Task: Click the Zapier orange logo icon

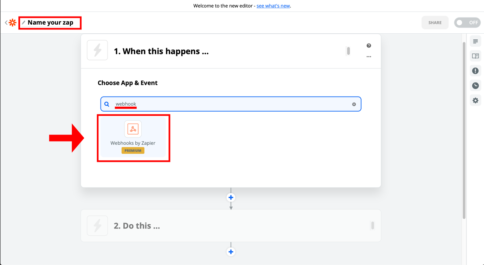Action: coord(13,22)
